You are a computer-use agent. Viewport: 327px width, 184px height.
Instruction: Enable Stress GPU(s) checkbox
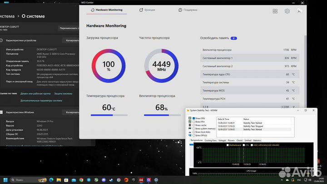[x=194, y=135]
